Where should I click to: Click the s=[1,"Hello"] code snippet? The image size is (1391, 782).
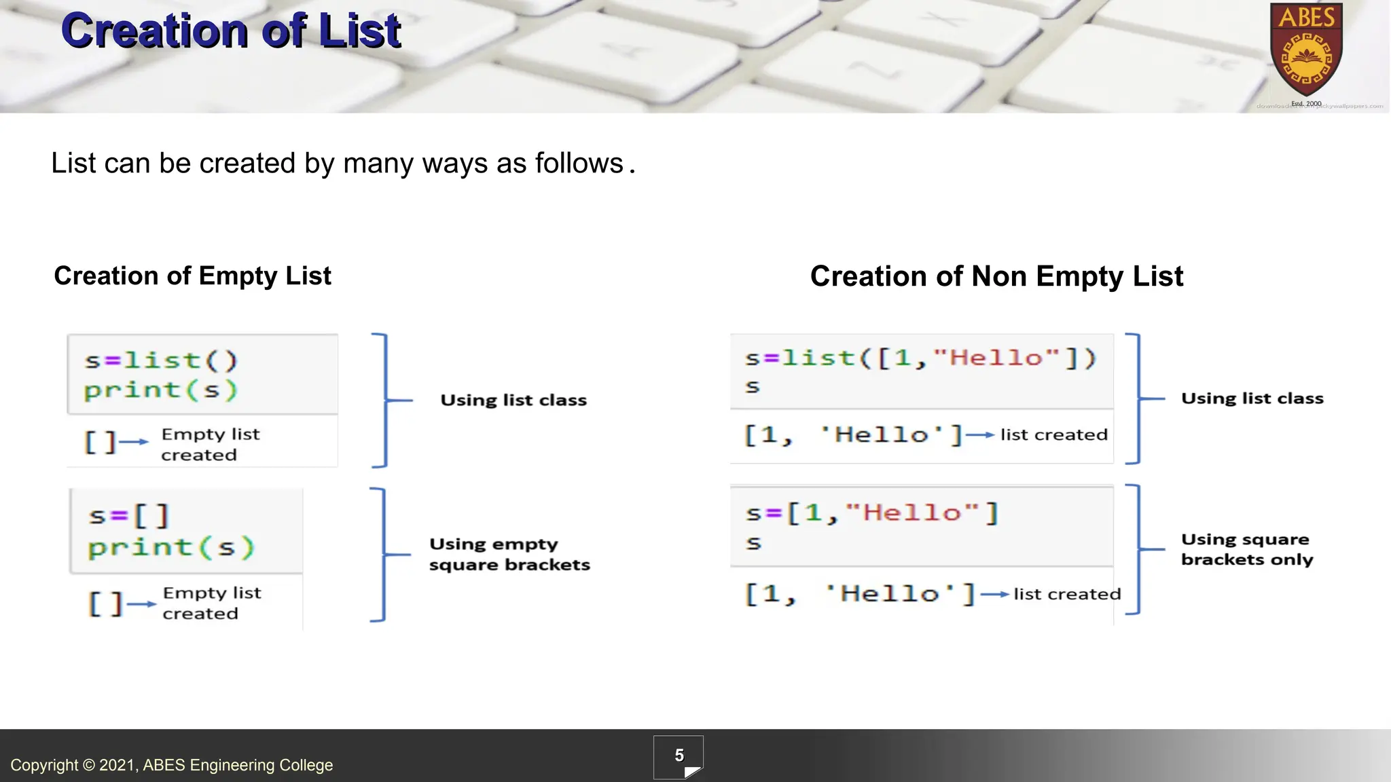(922, 526)
